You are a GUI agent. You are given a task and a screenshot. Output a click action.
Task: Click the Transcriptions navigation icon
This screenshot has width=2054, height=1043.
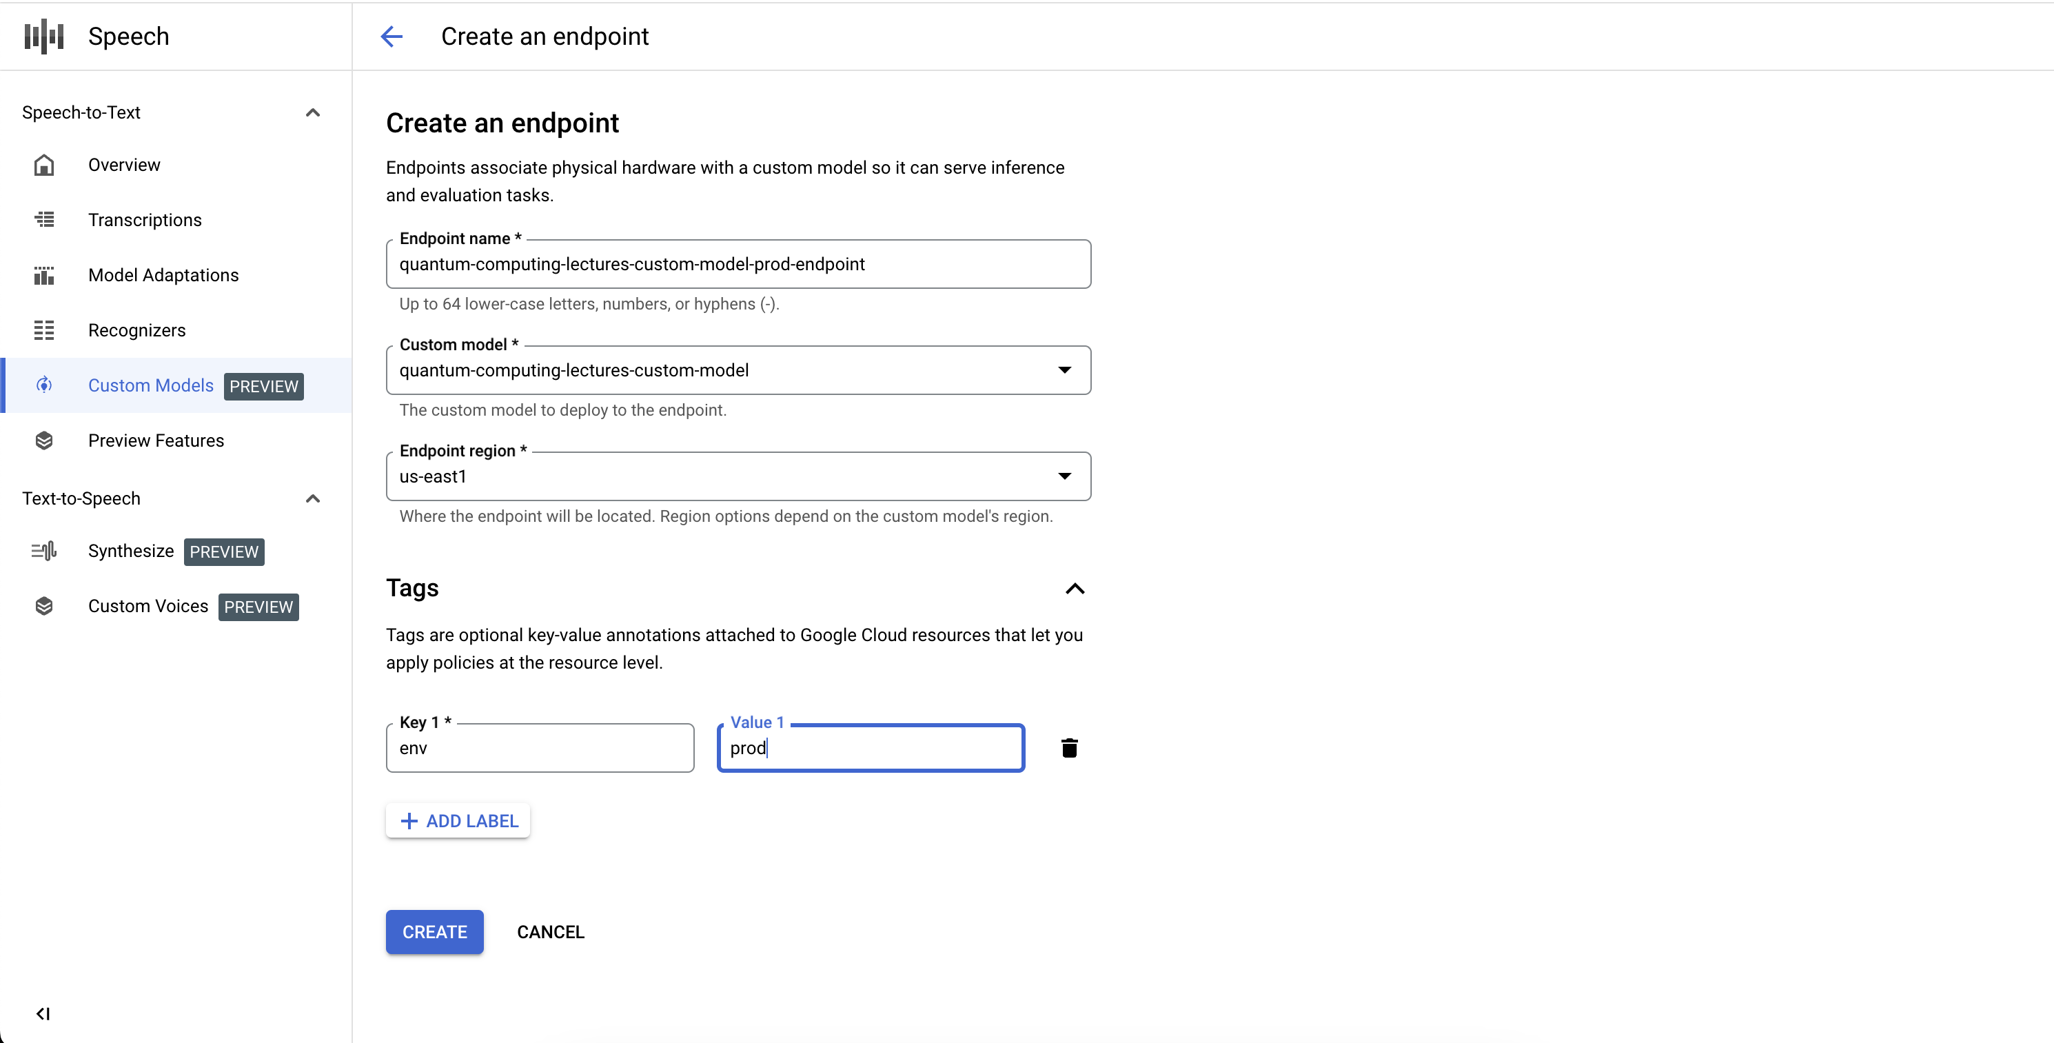click(x=47, y=219)
